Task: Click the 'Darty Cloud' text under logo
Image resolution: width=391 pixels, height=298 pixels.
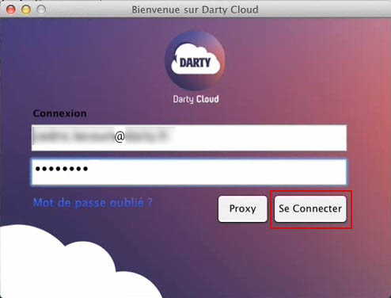Action: point(195,99)
